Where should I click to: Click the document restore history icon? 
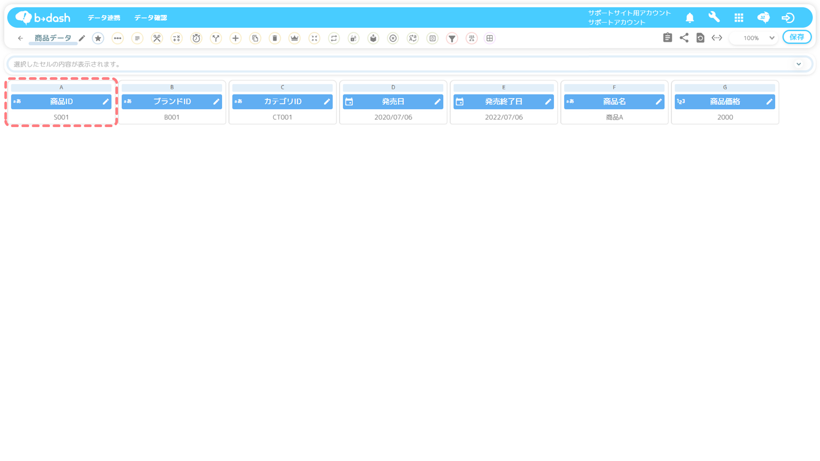coord(700,38)
